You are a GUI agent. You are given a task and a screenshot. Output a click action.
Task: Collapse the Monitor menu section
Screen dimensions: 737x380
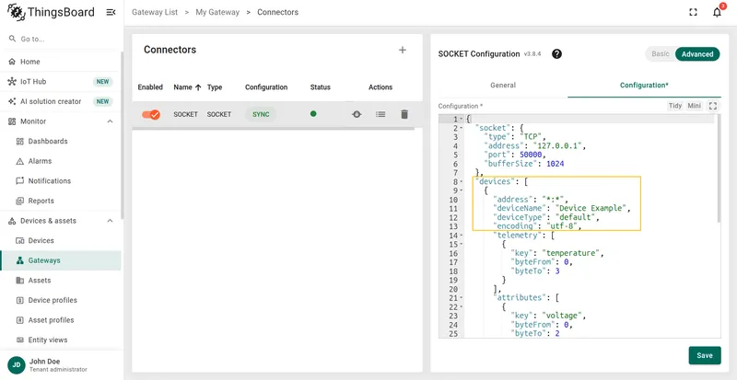coord(110,121)
